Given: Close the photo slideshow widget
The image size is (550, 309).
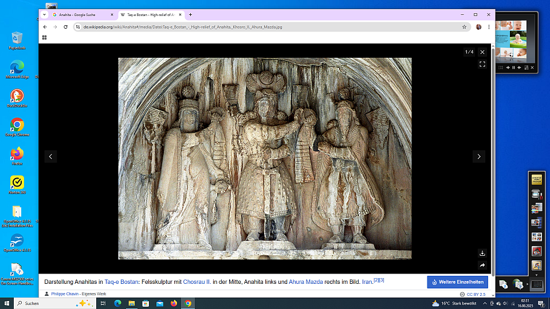Looking at the screenshot, I should (532, 68).
